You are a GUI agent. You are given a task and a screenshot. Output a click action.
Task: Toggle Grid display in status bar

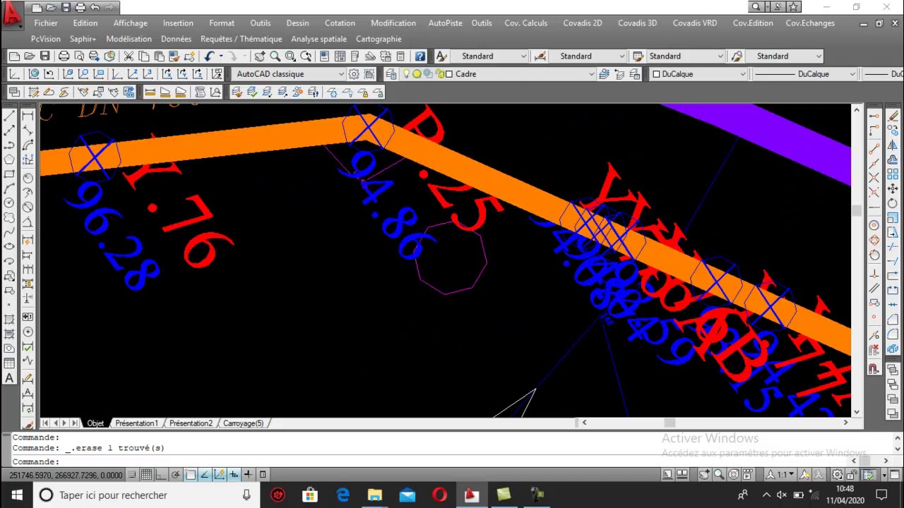coord(147,474)
